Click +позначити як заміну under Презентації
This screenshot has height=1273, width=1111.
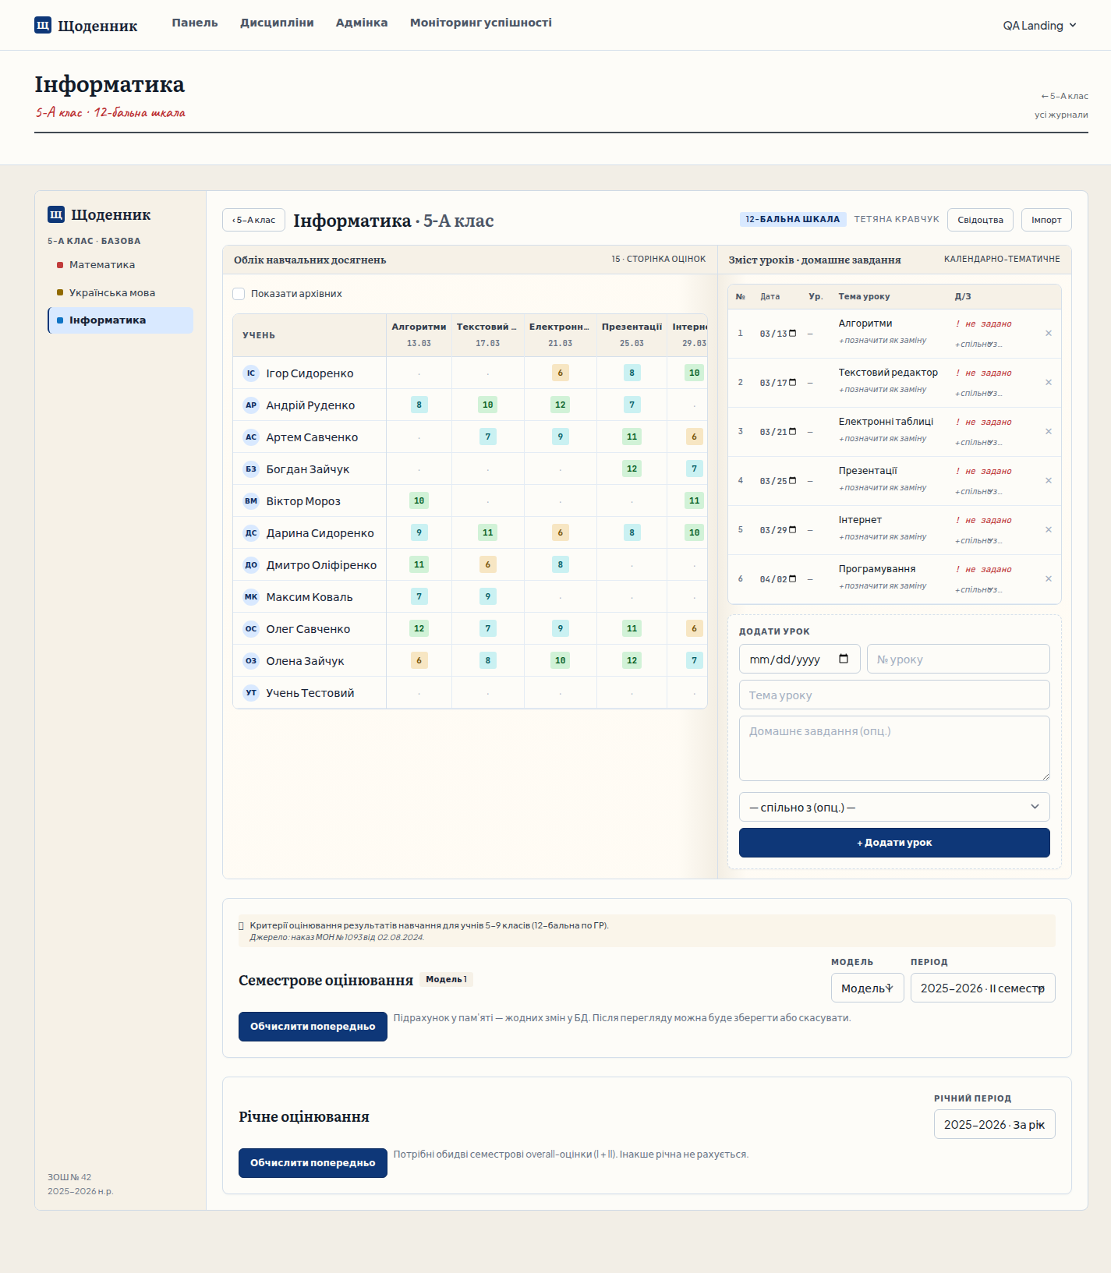click(x=883, y=487)
